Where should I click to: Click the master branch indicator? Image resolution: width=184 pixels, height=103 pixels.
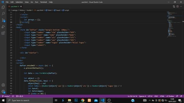coord(6,96)
